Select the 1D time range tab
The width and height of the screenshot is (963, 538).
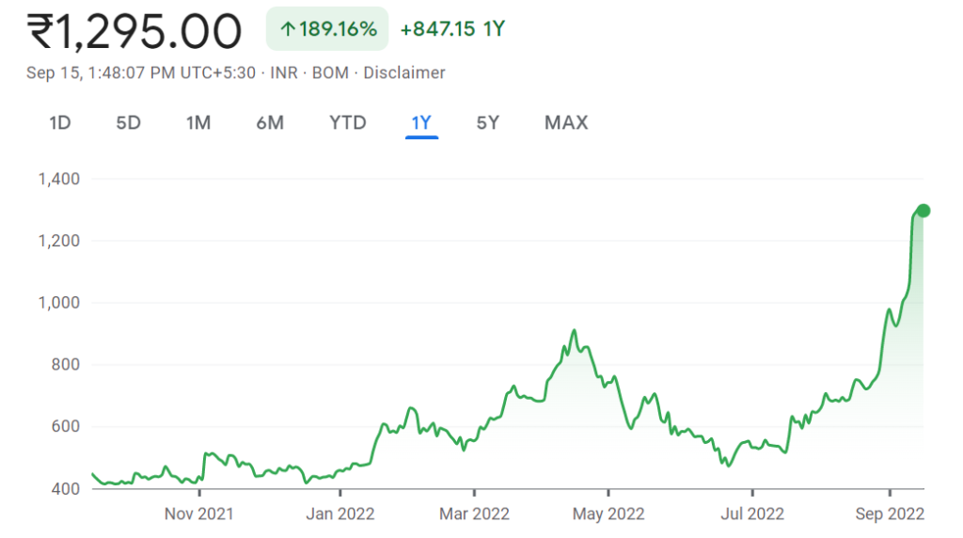coord(60,122)
